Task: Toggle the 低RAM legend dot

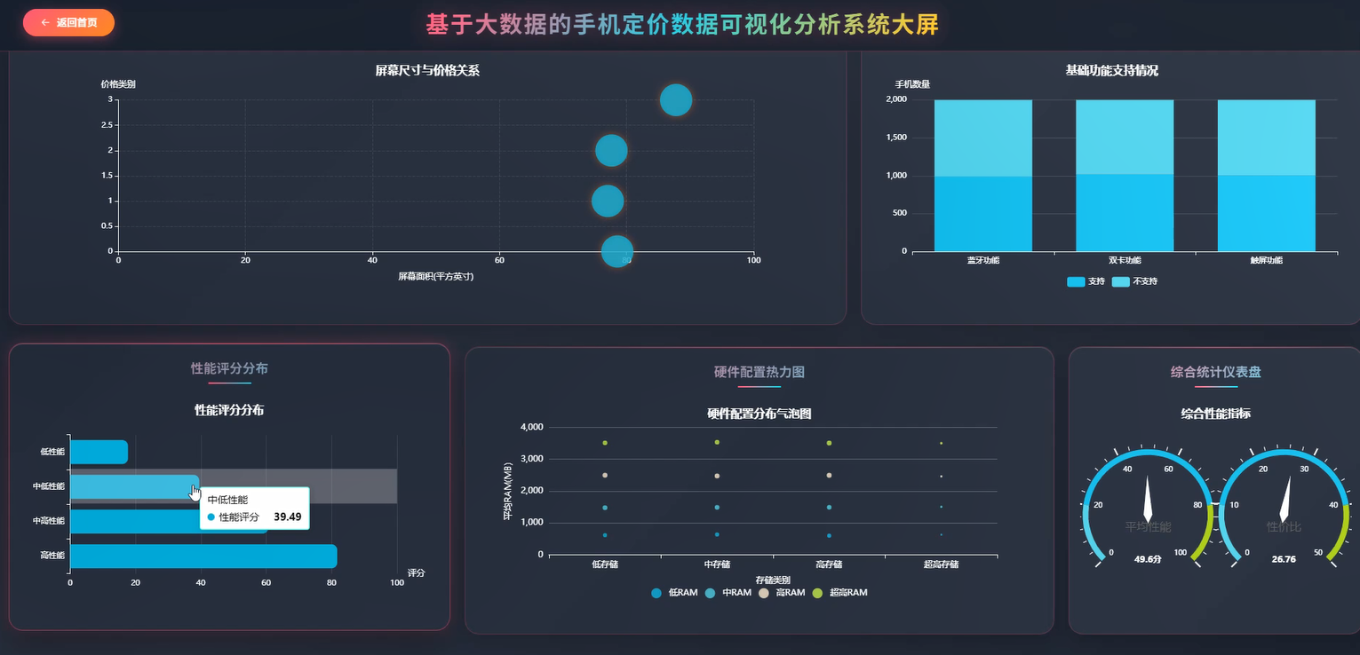Action: 656,593
